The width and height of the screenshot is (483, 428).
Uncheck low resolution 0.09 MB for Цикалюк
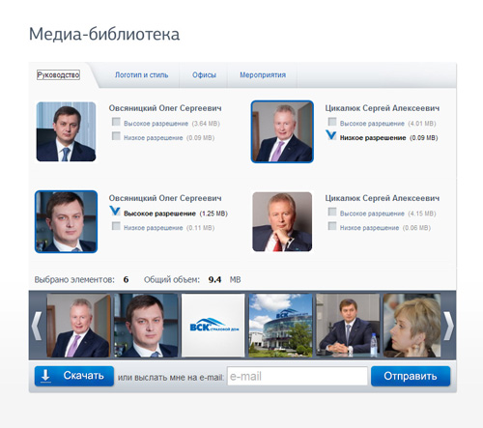(331, 135)
